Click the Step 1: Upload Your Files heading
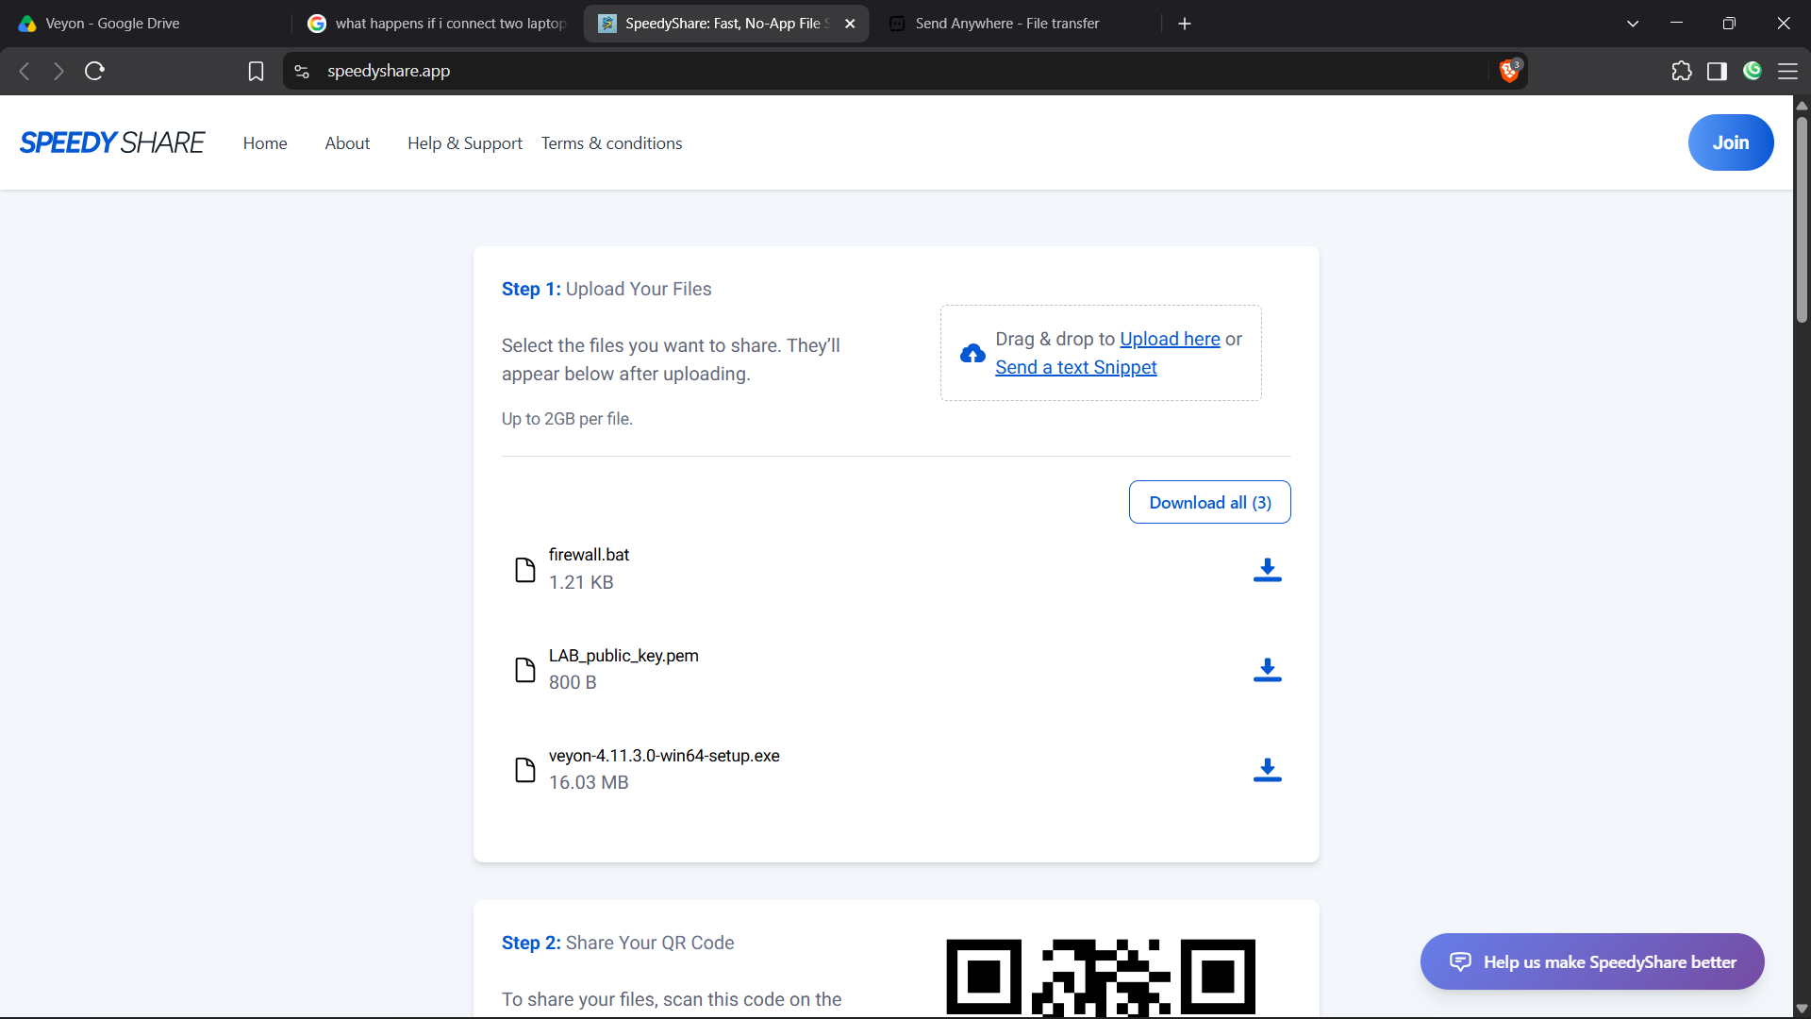The image size is (1811, 1019). click(606, 289)
